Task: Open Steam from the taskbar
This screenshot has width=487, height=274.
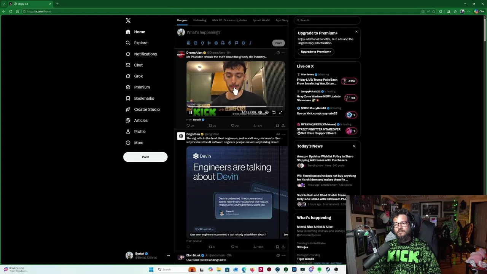Action: coord(328,269)
